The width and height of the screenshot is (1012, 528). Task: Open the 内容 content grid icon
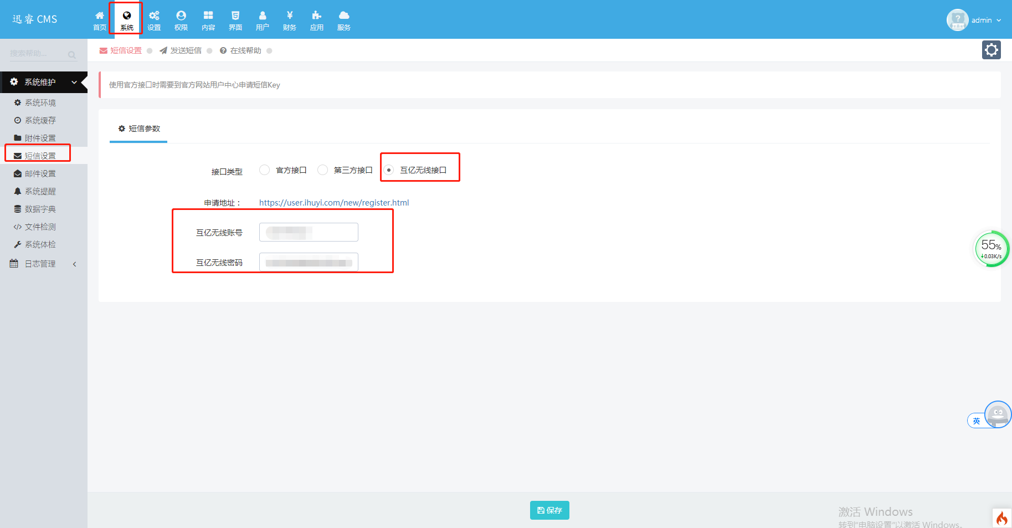click(x=208, y=20)
